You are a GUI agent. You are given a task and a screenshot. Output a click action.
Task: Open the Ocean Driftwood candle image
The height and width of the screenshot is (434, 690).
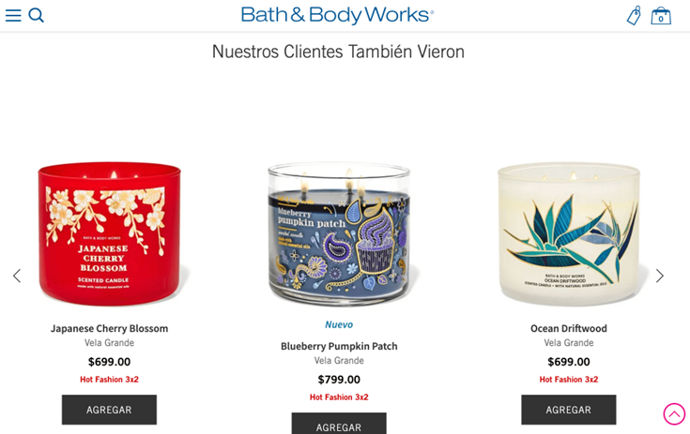pyautogui.click(x=569, y=233)
